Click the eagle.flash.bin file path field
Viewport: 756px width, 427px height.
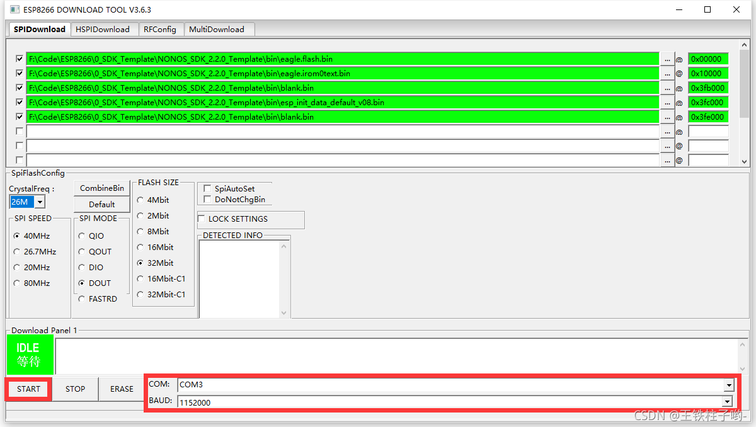pyautogui.click(x=343, y=59)
